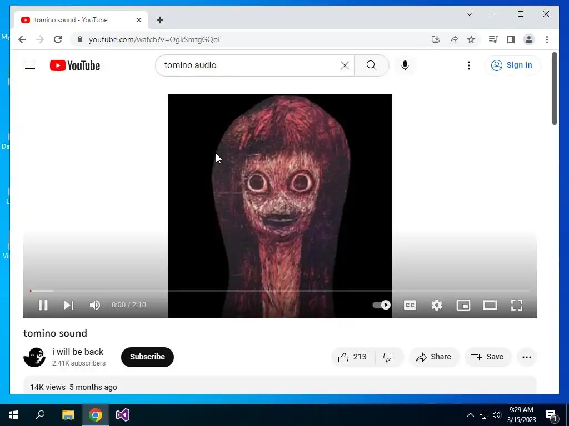The image size is (569, 426).
Task: Open YouTube settings three-dot menu
Action: pos(469,65)
